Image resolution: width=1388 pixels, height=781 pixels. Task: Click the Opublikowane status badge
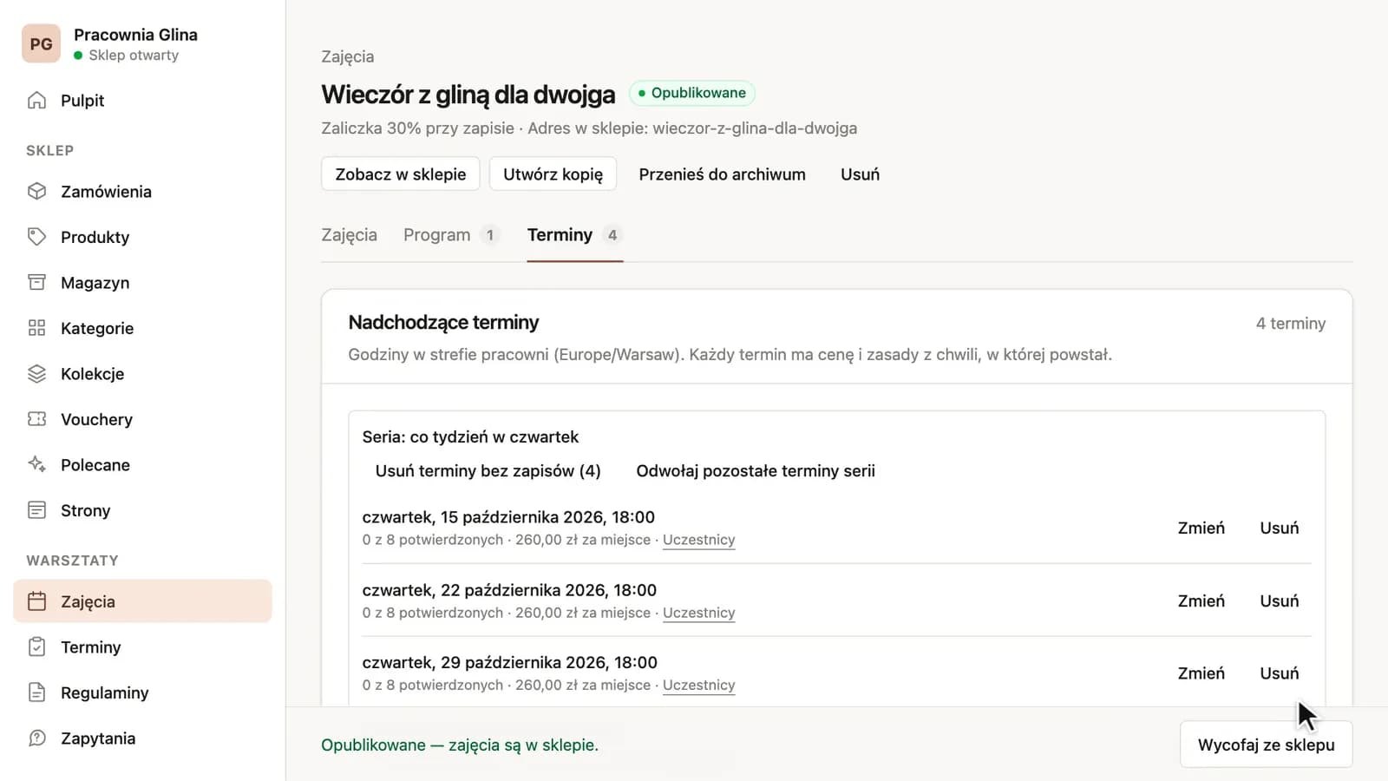click(691, 93)
